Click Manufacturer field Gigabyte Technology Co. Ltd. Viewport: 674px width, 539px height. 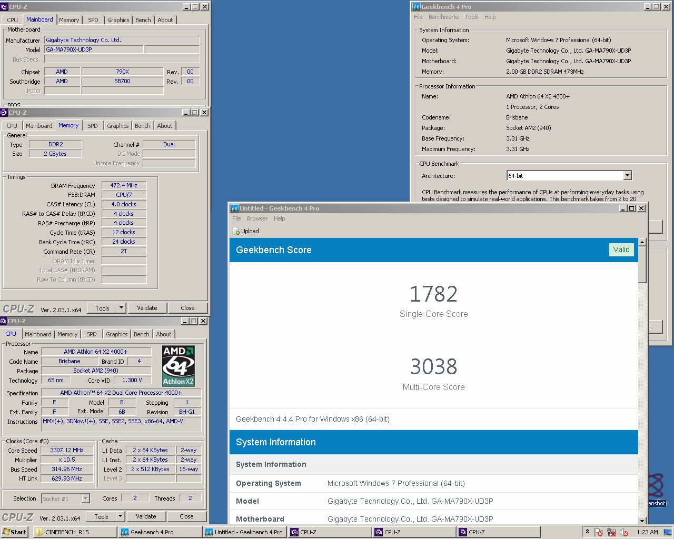pos(122,40)
